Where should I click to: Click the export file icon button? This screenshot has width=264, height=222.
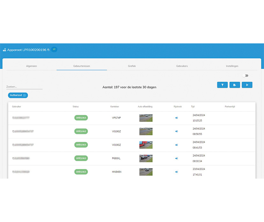[x=235, y=85]
